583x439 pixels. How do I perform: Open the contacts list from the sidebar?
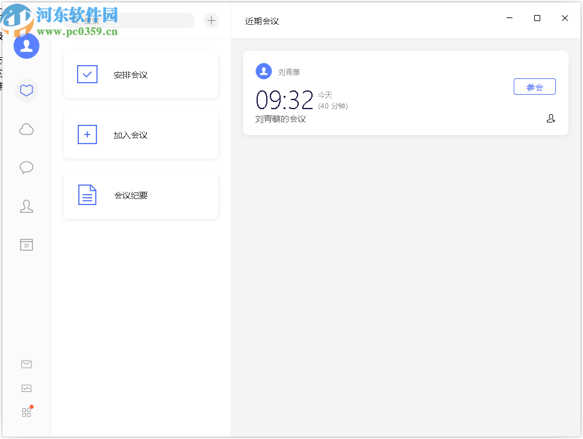26,206
